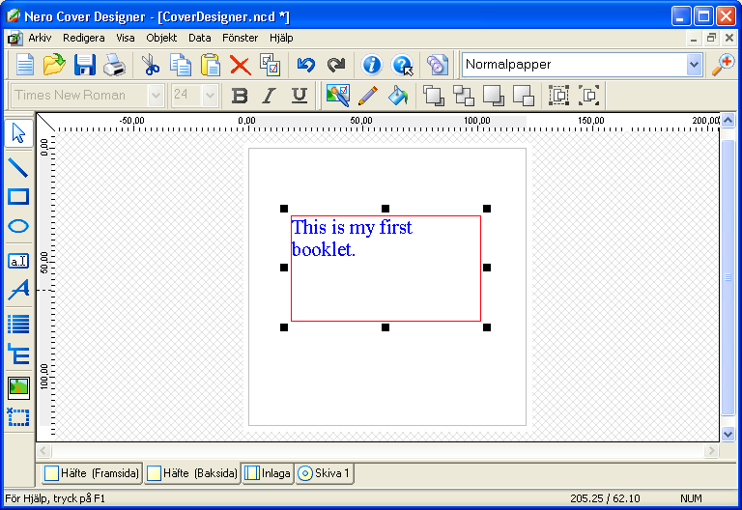Copy the selected object
742x510 pixels.
coord(181,65)
